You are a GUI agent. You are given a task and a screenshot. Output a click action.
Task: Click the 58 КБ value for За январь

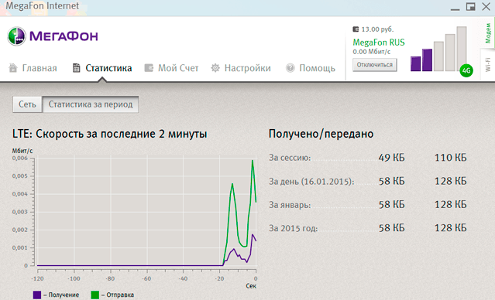[x=391, y=205]
